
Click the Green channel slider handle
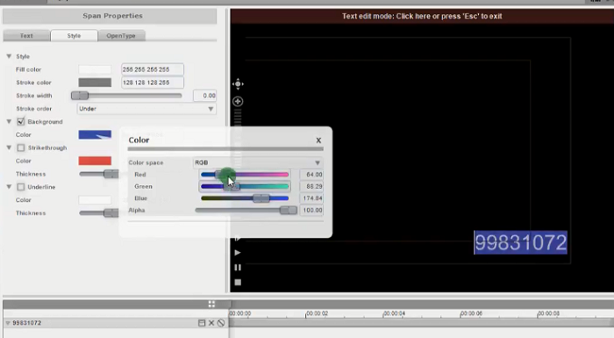coord(232,187)
